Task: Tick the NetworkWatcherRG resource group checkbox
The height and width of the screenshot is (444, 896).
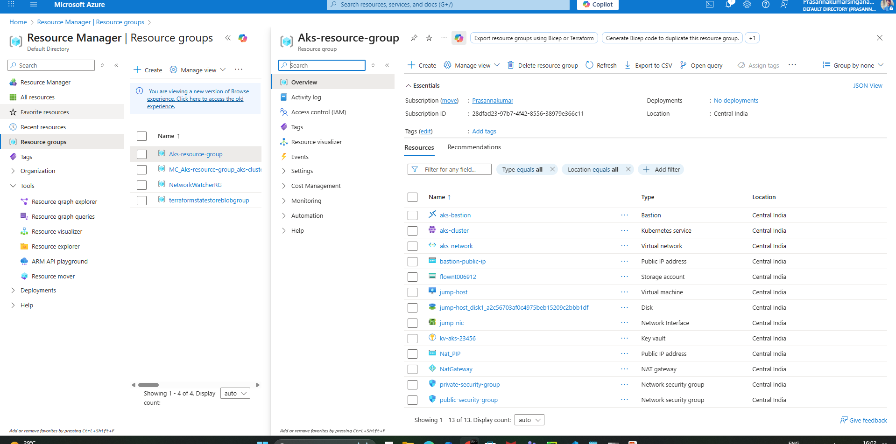Action: click(x=142, y=185)
